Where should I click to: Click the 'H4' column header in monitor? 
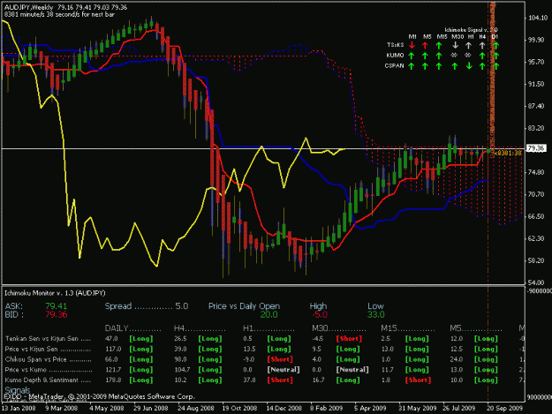pyautogui.click(x=179, y=328)
